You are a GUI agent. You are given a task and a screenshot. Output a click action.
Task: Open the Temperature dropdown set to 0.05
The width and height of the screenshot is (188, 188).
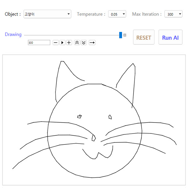117,14
